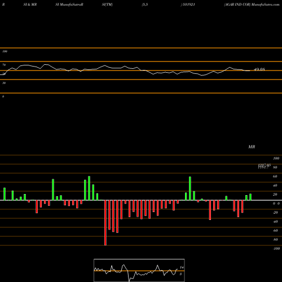This screenshot has height=282, width=282.
Task: Click the last green bar in MR histogram
Action: (250, 197)
